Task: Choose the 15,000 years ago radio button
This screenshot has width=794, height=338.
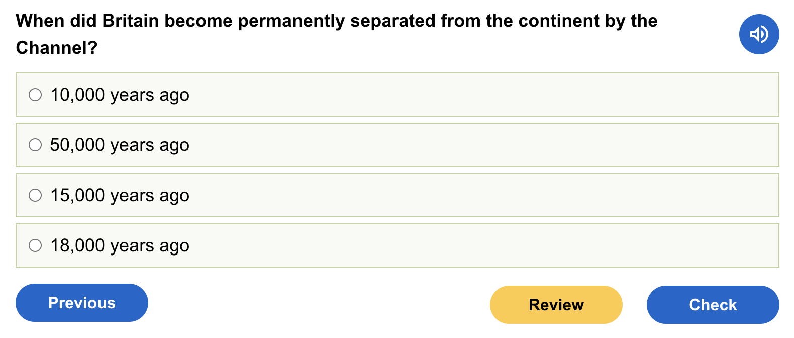Action: (35, 195)
